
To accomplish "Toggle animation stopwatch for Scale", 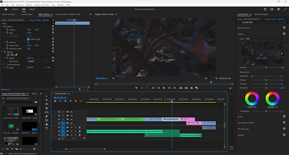I will tap(7, 33).
